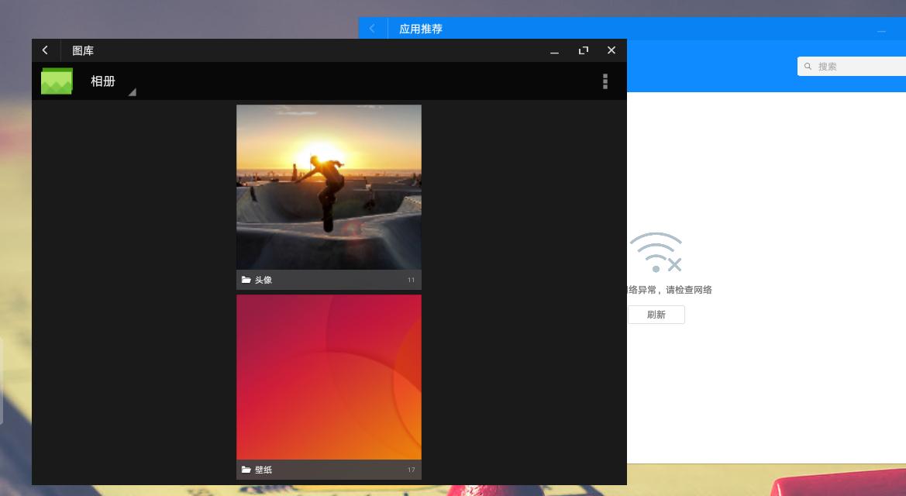Click the 壁纸 album item count 17
The image size is (906, 496).
click(412, 470)
